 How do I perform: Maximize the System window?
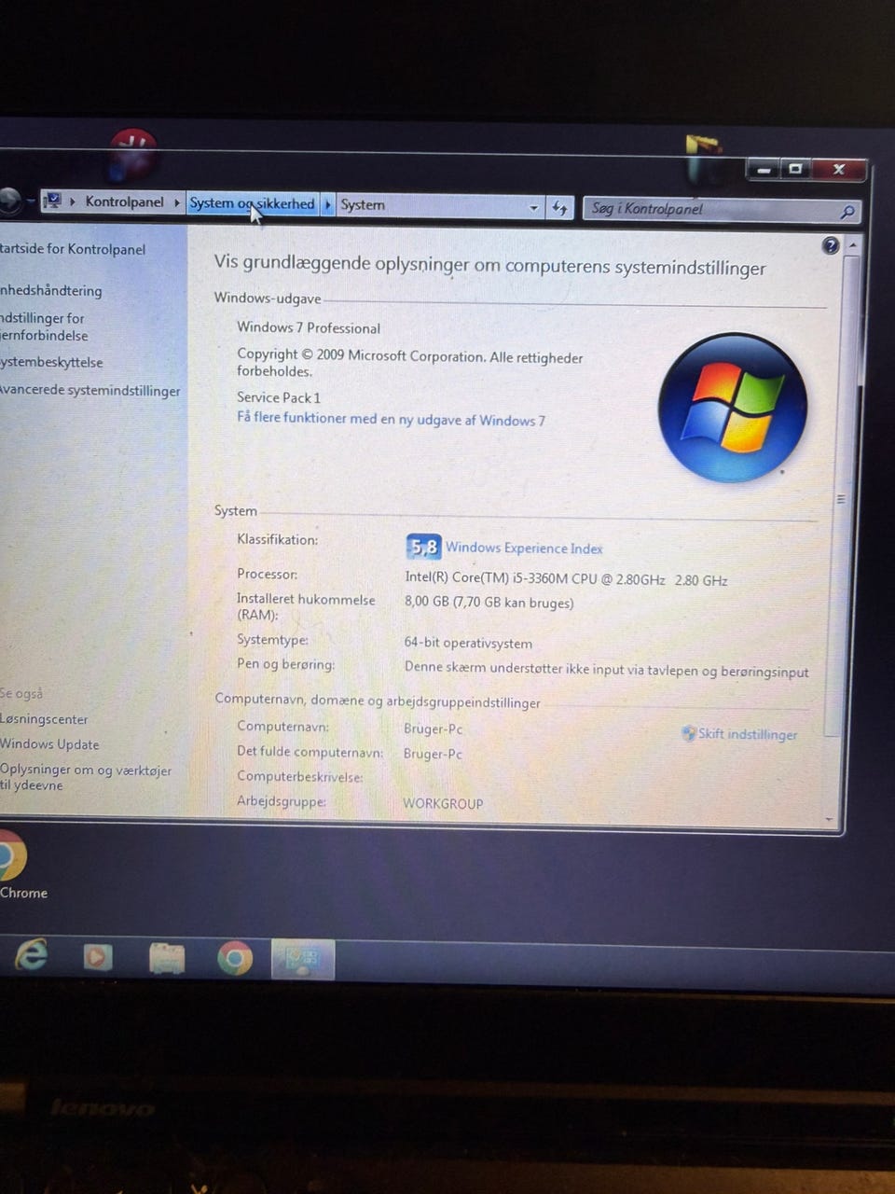(x=795, y=170)
